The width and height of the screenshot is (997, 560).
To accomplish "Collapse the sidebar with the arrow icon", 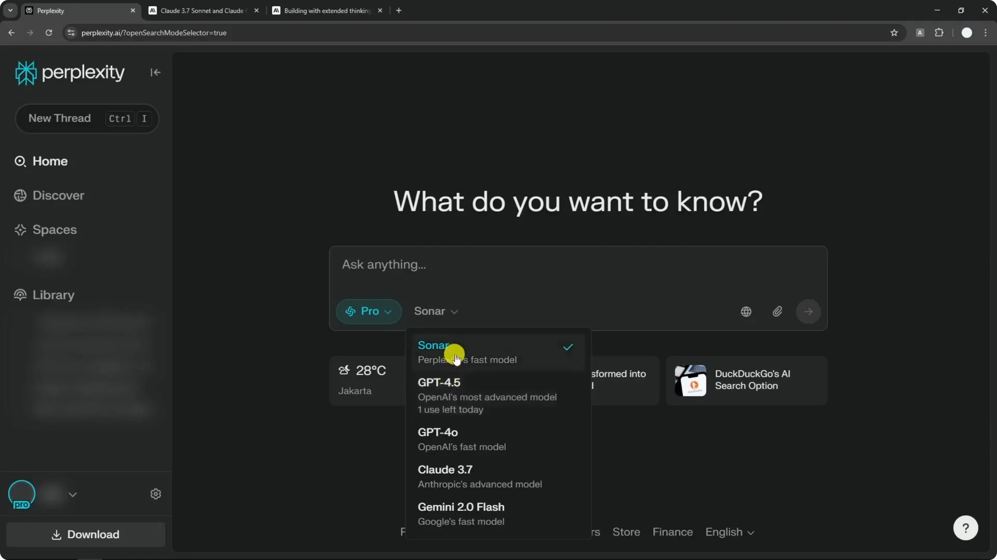I will point(155,73).
